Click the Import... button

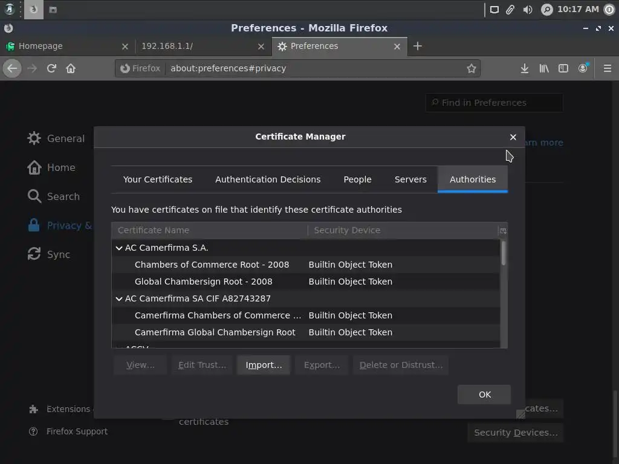click(264, 365)
